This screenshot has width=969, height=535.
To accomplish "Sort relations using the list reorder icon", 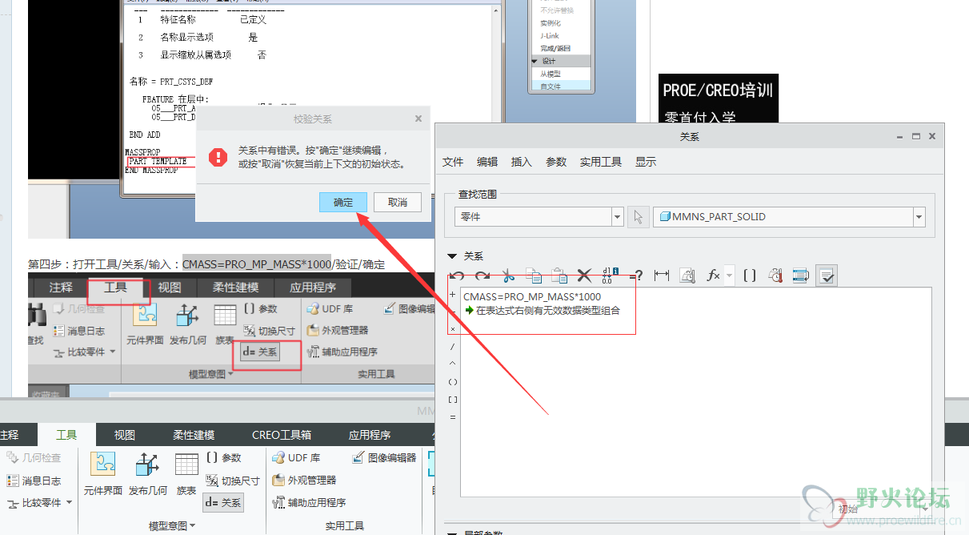I will (x=800, y=276).
